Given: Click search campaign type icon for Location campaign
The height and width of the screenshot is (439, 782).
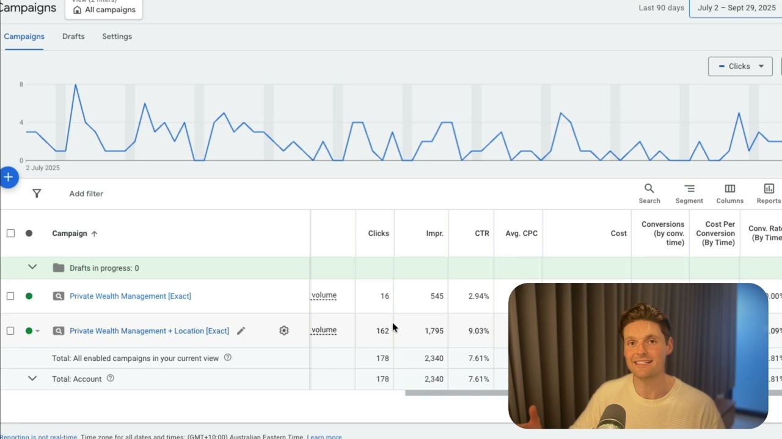Looking at the screenshot, I should click(58, 331).
